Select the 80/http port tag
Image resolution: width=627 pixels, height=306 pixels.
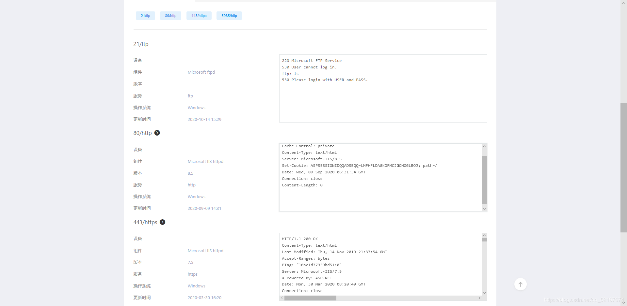pos(170,16)
